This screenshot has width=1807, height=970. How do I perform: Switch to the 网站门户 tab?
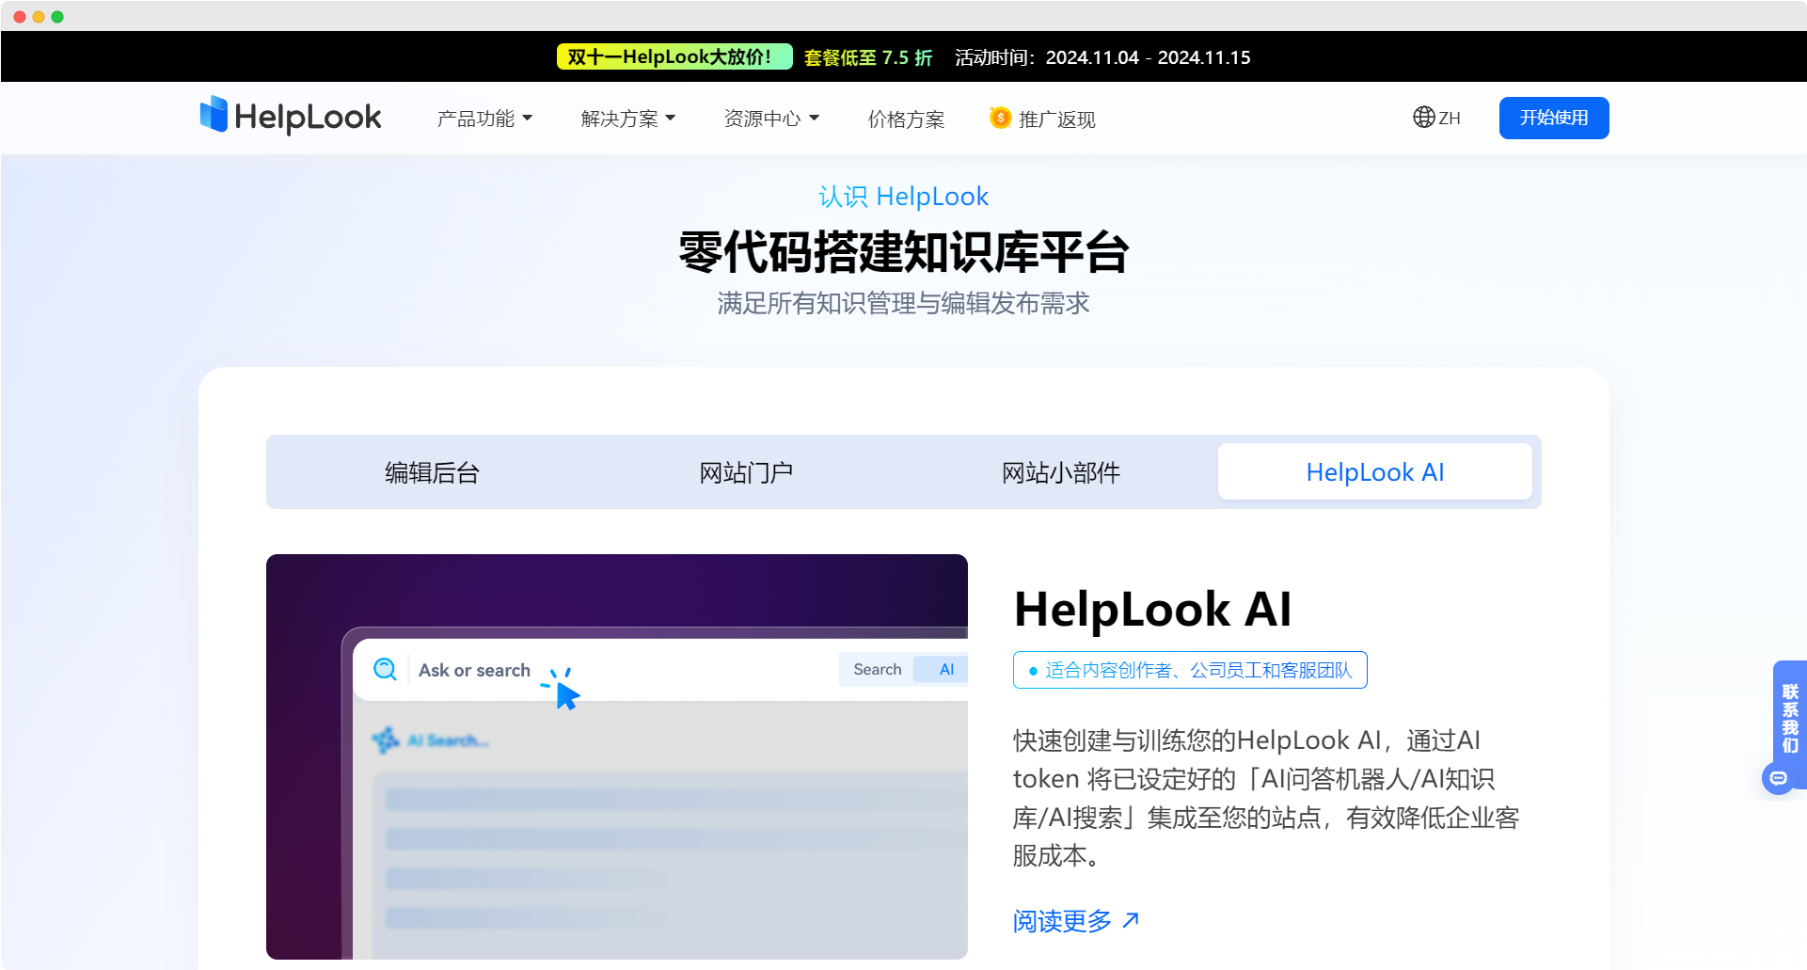click(x=746, y=472)
